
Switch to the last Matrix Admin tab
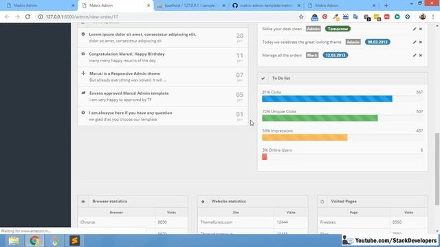click(341, 5)
